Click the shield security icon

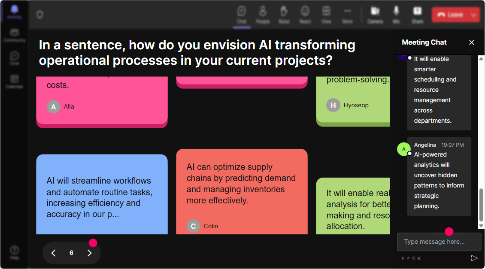tap(40, 15)
